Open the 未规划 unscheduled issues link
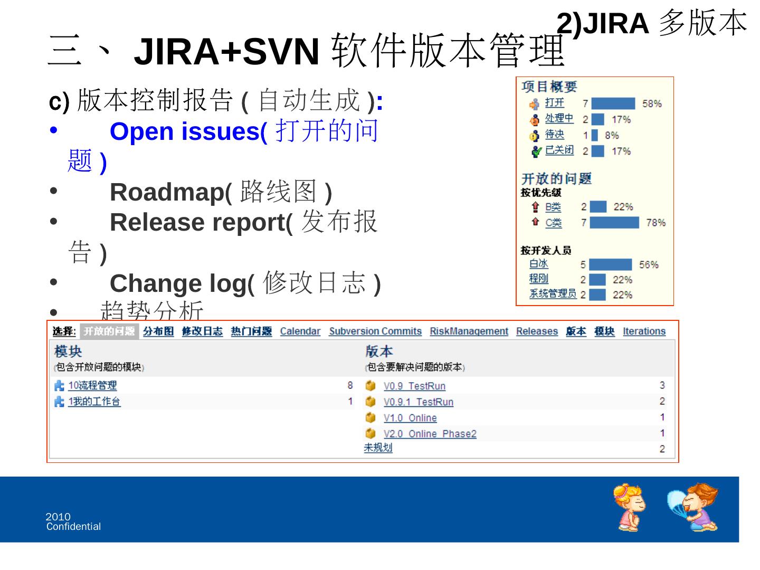This screenshot has width=760, height=570. point(378,448)
